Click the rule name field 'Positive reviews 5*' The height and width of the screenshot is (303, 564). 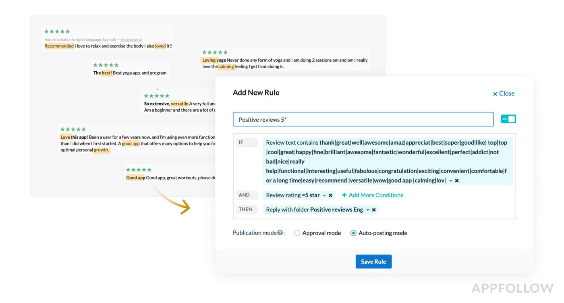pyautogui.click(x=363, y=119)
